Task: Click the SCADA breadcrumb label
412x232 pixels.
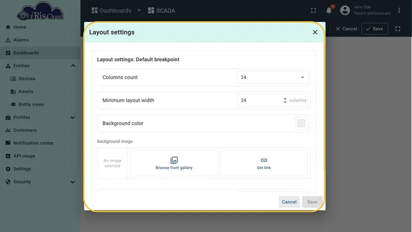Action: pos(165,11)
